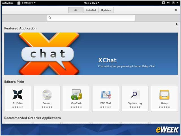
Task: Click the search magnifier icon
Action: click(50, 18)
